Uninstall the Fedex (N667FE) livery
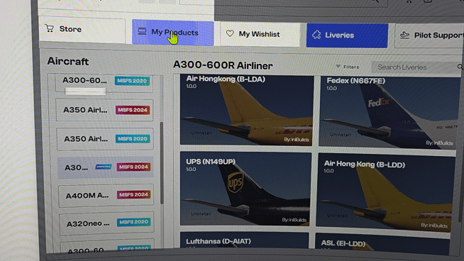 pyautogui.click(x=341, y=135)
